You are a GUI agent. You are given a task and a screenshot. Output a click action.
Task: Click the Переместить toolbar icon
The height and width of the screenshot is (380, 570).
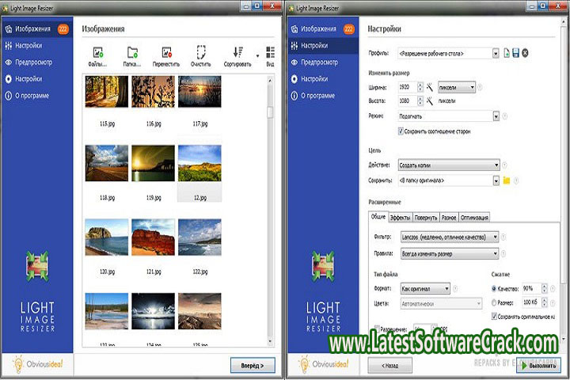[166, 53]
